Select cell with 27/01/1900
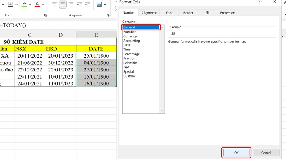 point(96,70)
